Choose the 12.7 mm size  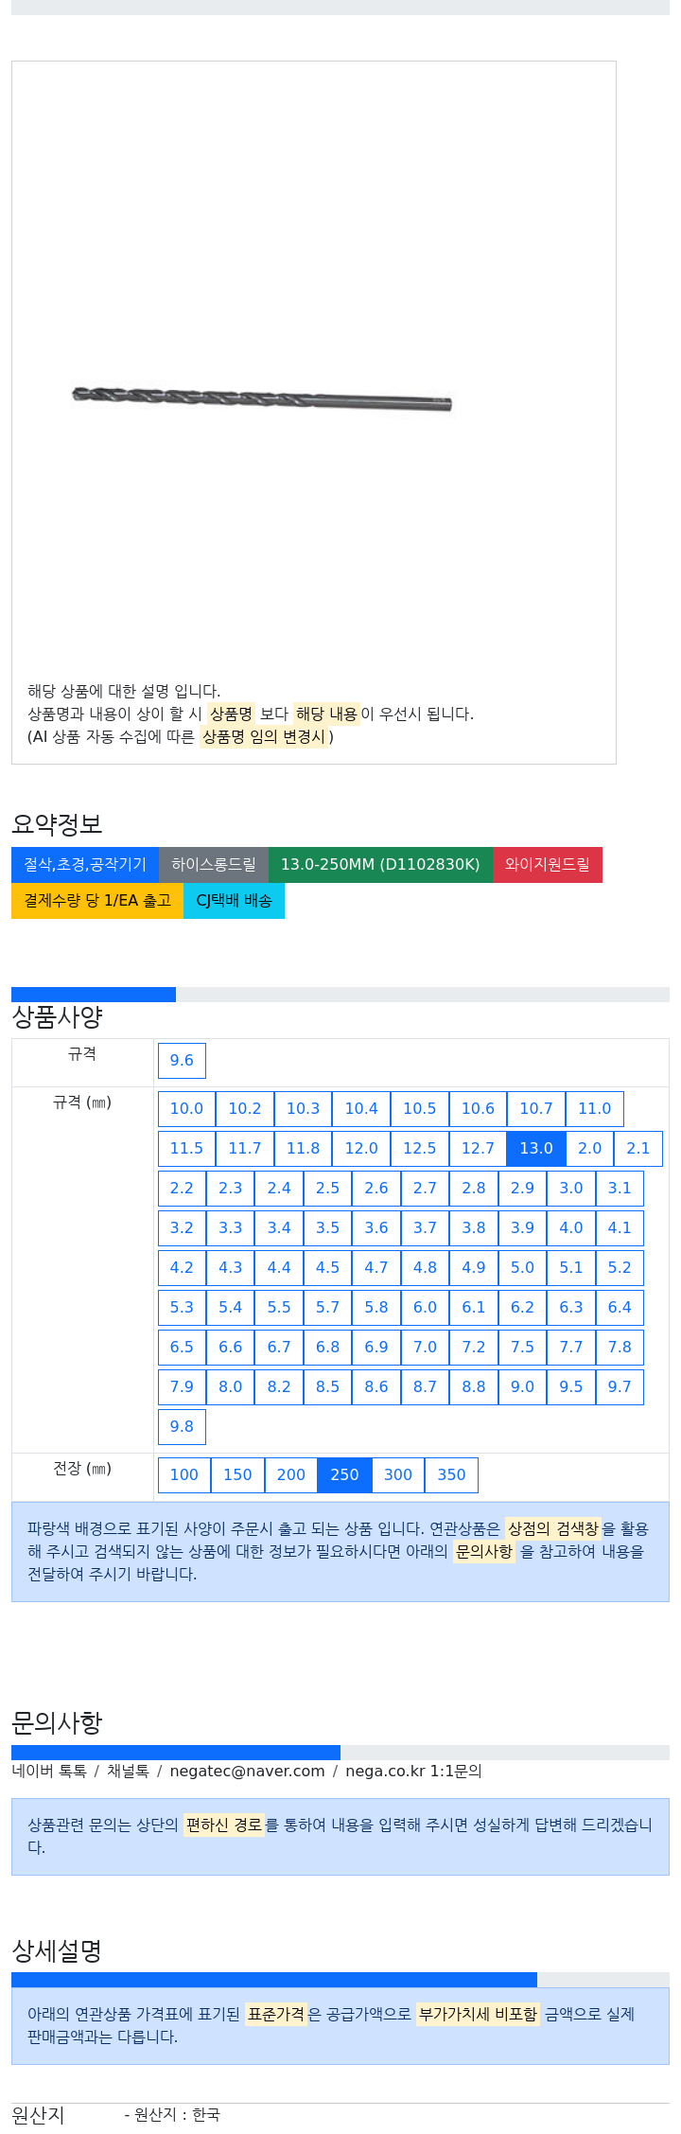point(478,1148)
